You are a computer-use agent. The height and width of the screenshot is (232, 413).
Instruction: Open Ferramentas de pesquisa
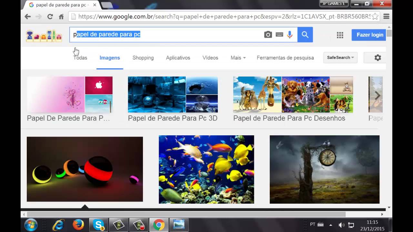(x=285, y=58)
